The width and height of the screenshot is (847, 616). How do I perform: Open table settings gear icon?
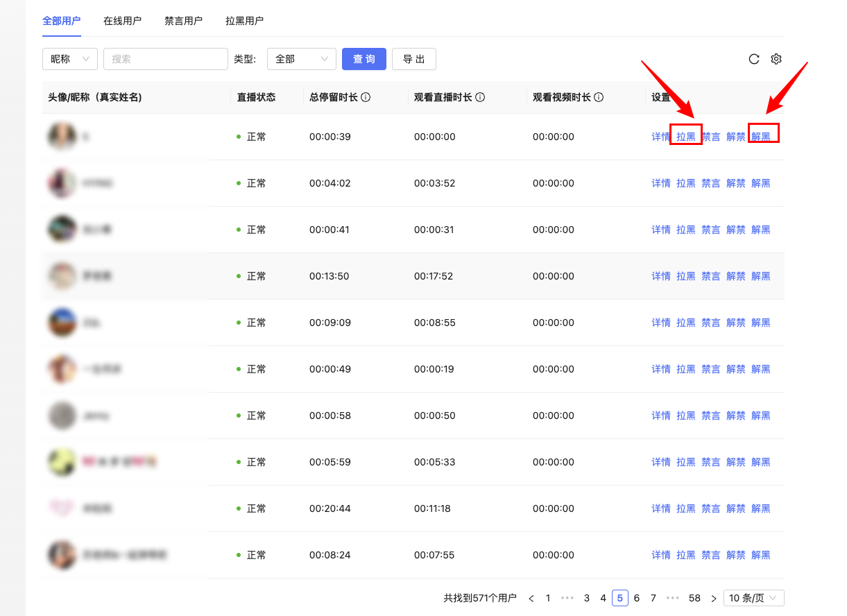[x=776, y=59]
